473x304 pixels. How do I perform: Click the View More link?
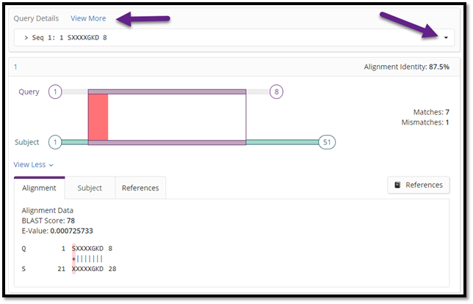(87, 18)
